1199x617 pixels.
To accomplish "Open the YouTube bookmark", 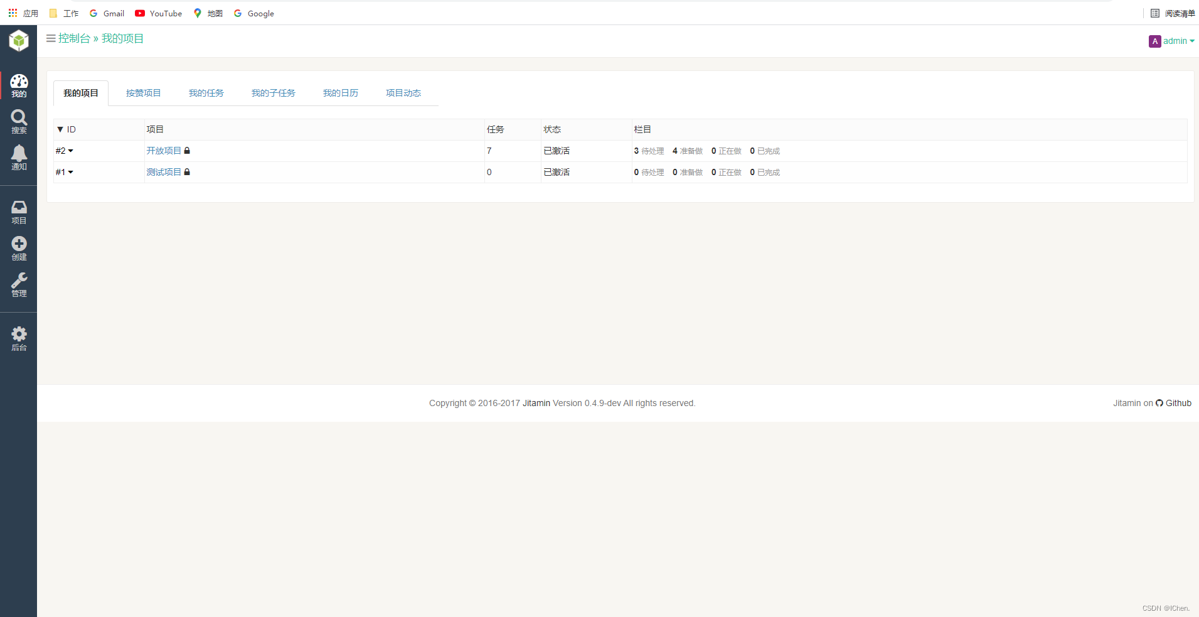I will (x=159, y=13).
